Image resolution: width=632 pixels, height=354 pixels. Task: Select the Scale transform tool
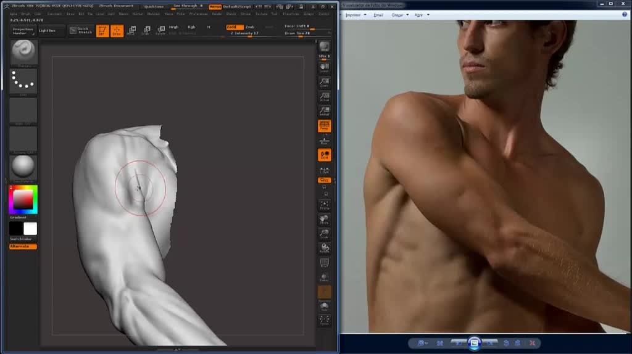(146, 31)
